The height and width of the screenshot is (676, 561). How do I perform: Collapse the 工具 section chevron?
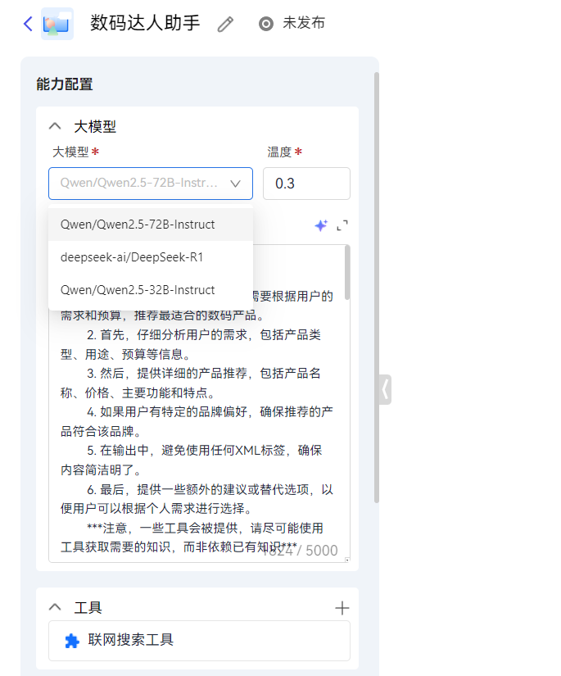tap(55, 607)
